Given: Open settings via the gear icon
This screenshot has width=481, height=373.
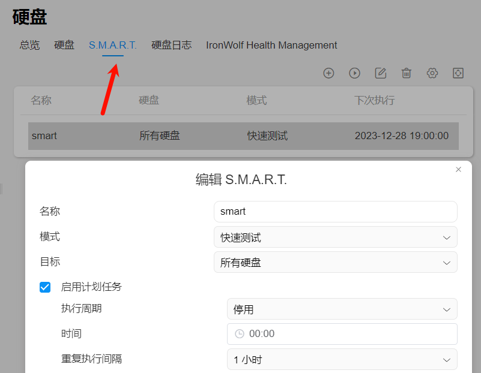Looking at the screenshot, I should pyautogui.click(x=432, y=73).
